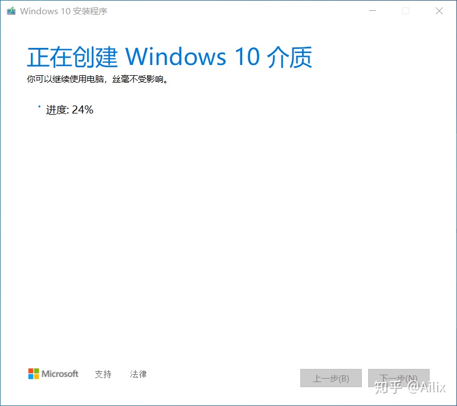
Task: Click the 上一步(B) back button
Action: click(x=331, y=378)
